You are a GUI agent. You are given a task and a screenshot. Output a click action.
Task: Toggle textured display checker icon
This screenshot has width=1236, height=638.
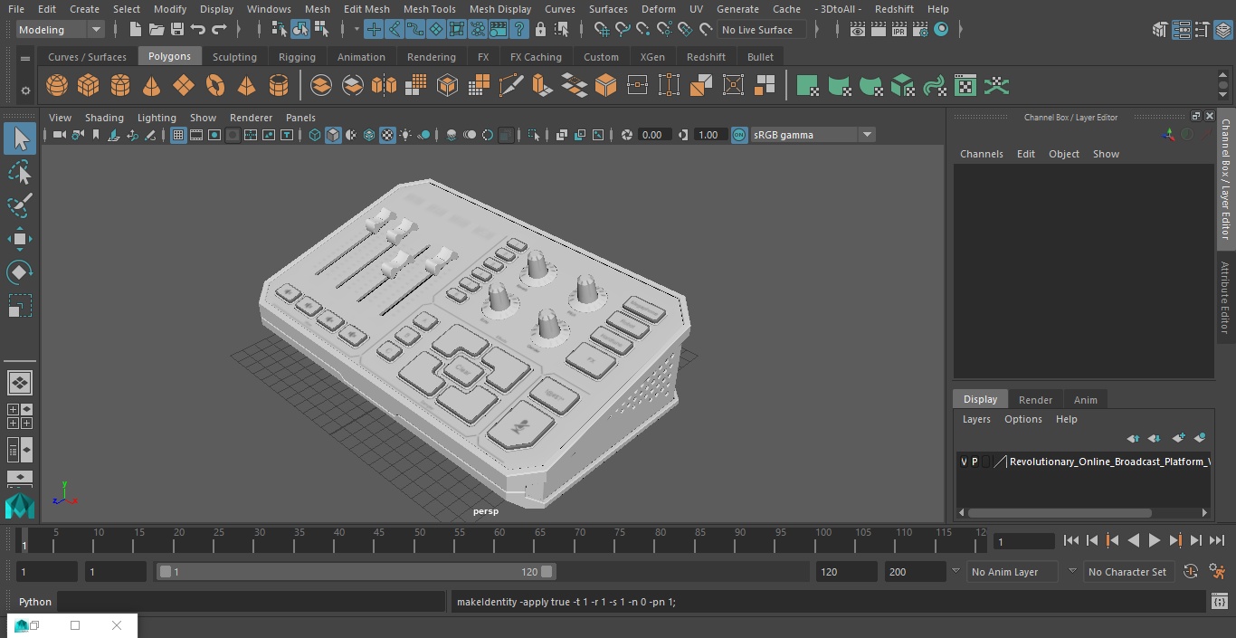pos(387,135)
